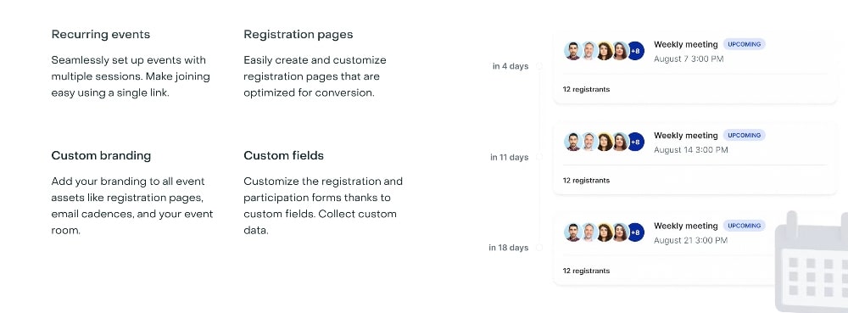Click the +8 avatar badge on August 21 meeting
This screenshot has height=313, width=848.
click(x=635, y=232)
